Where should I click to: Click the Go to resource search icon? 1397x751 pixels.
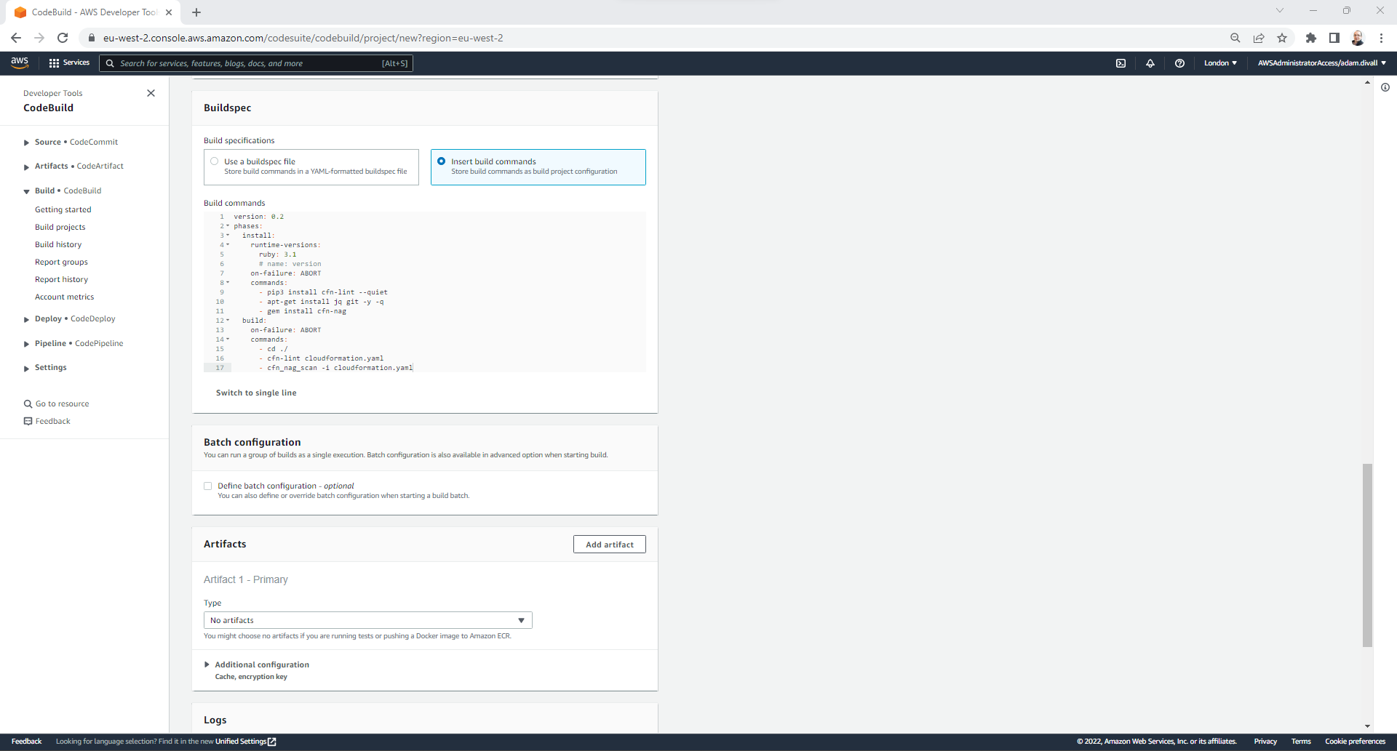[28, 403]
